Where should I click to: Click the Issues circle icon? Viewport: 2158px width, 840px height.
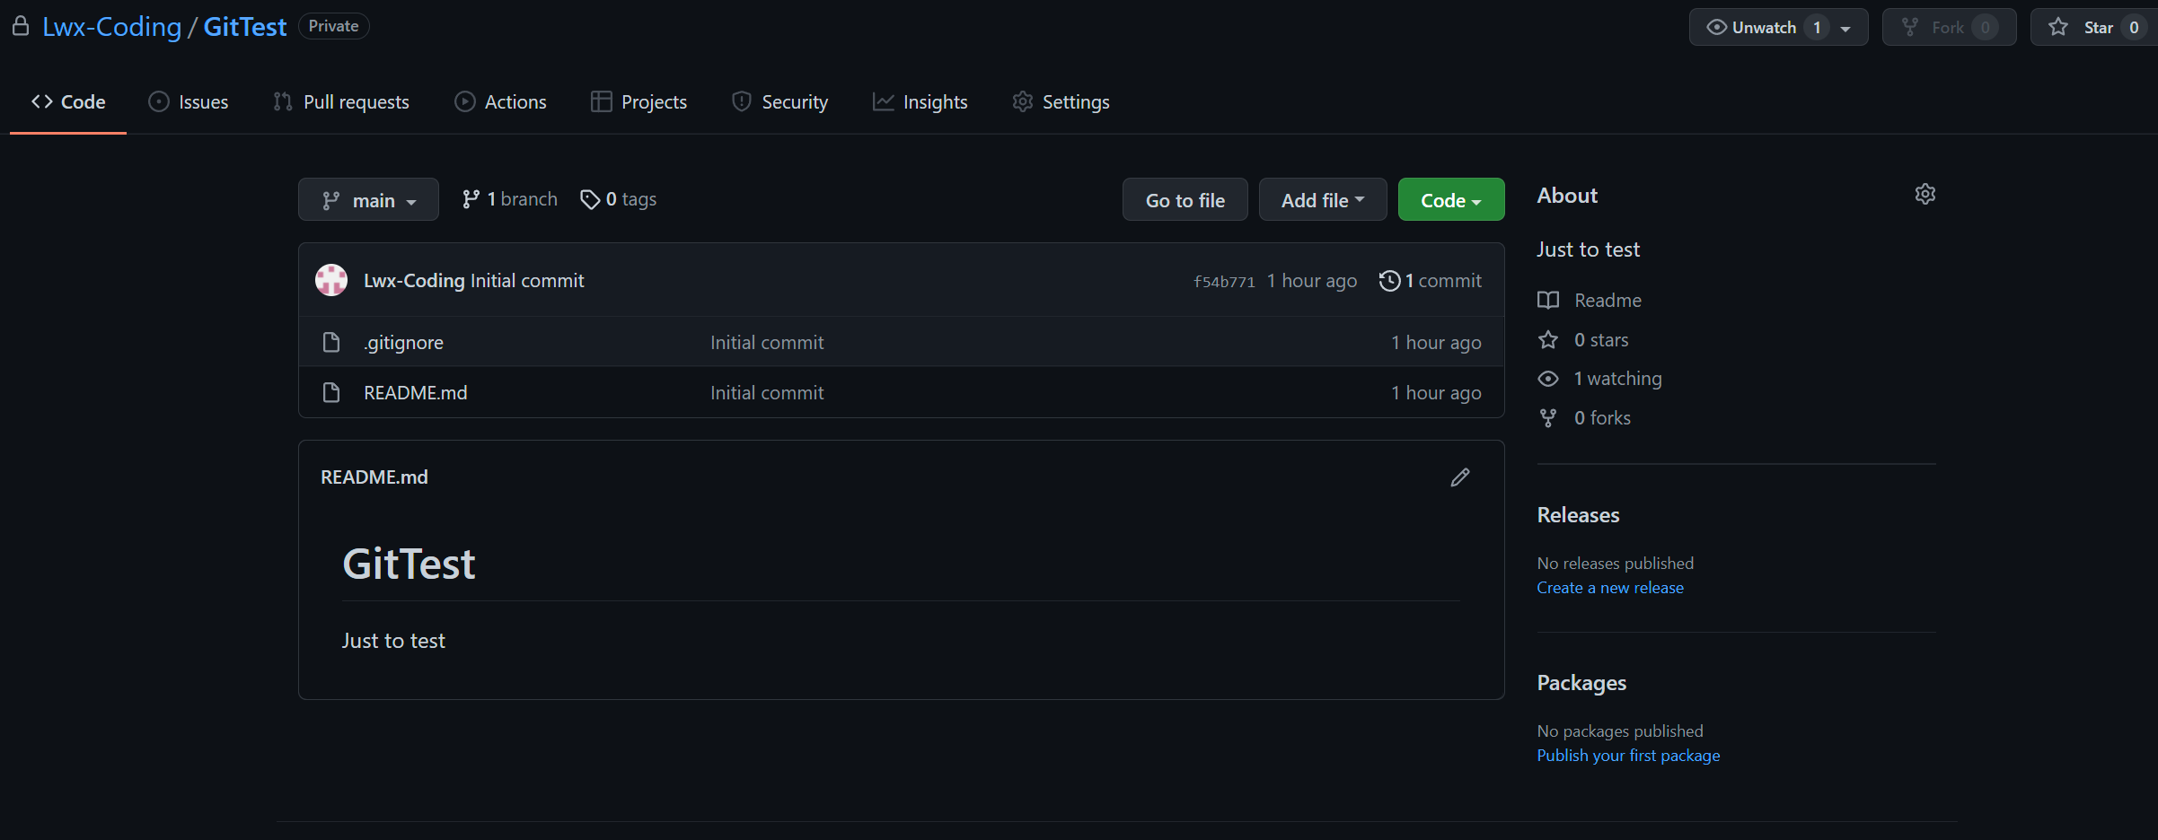coord(158,101)
